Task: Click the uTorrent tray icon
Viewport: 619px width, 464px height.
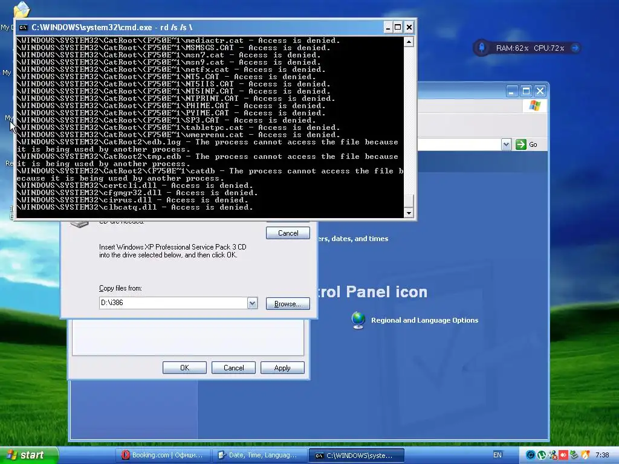Action: click(542, 455)
